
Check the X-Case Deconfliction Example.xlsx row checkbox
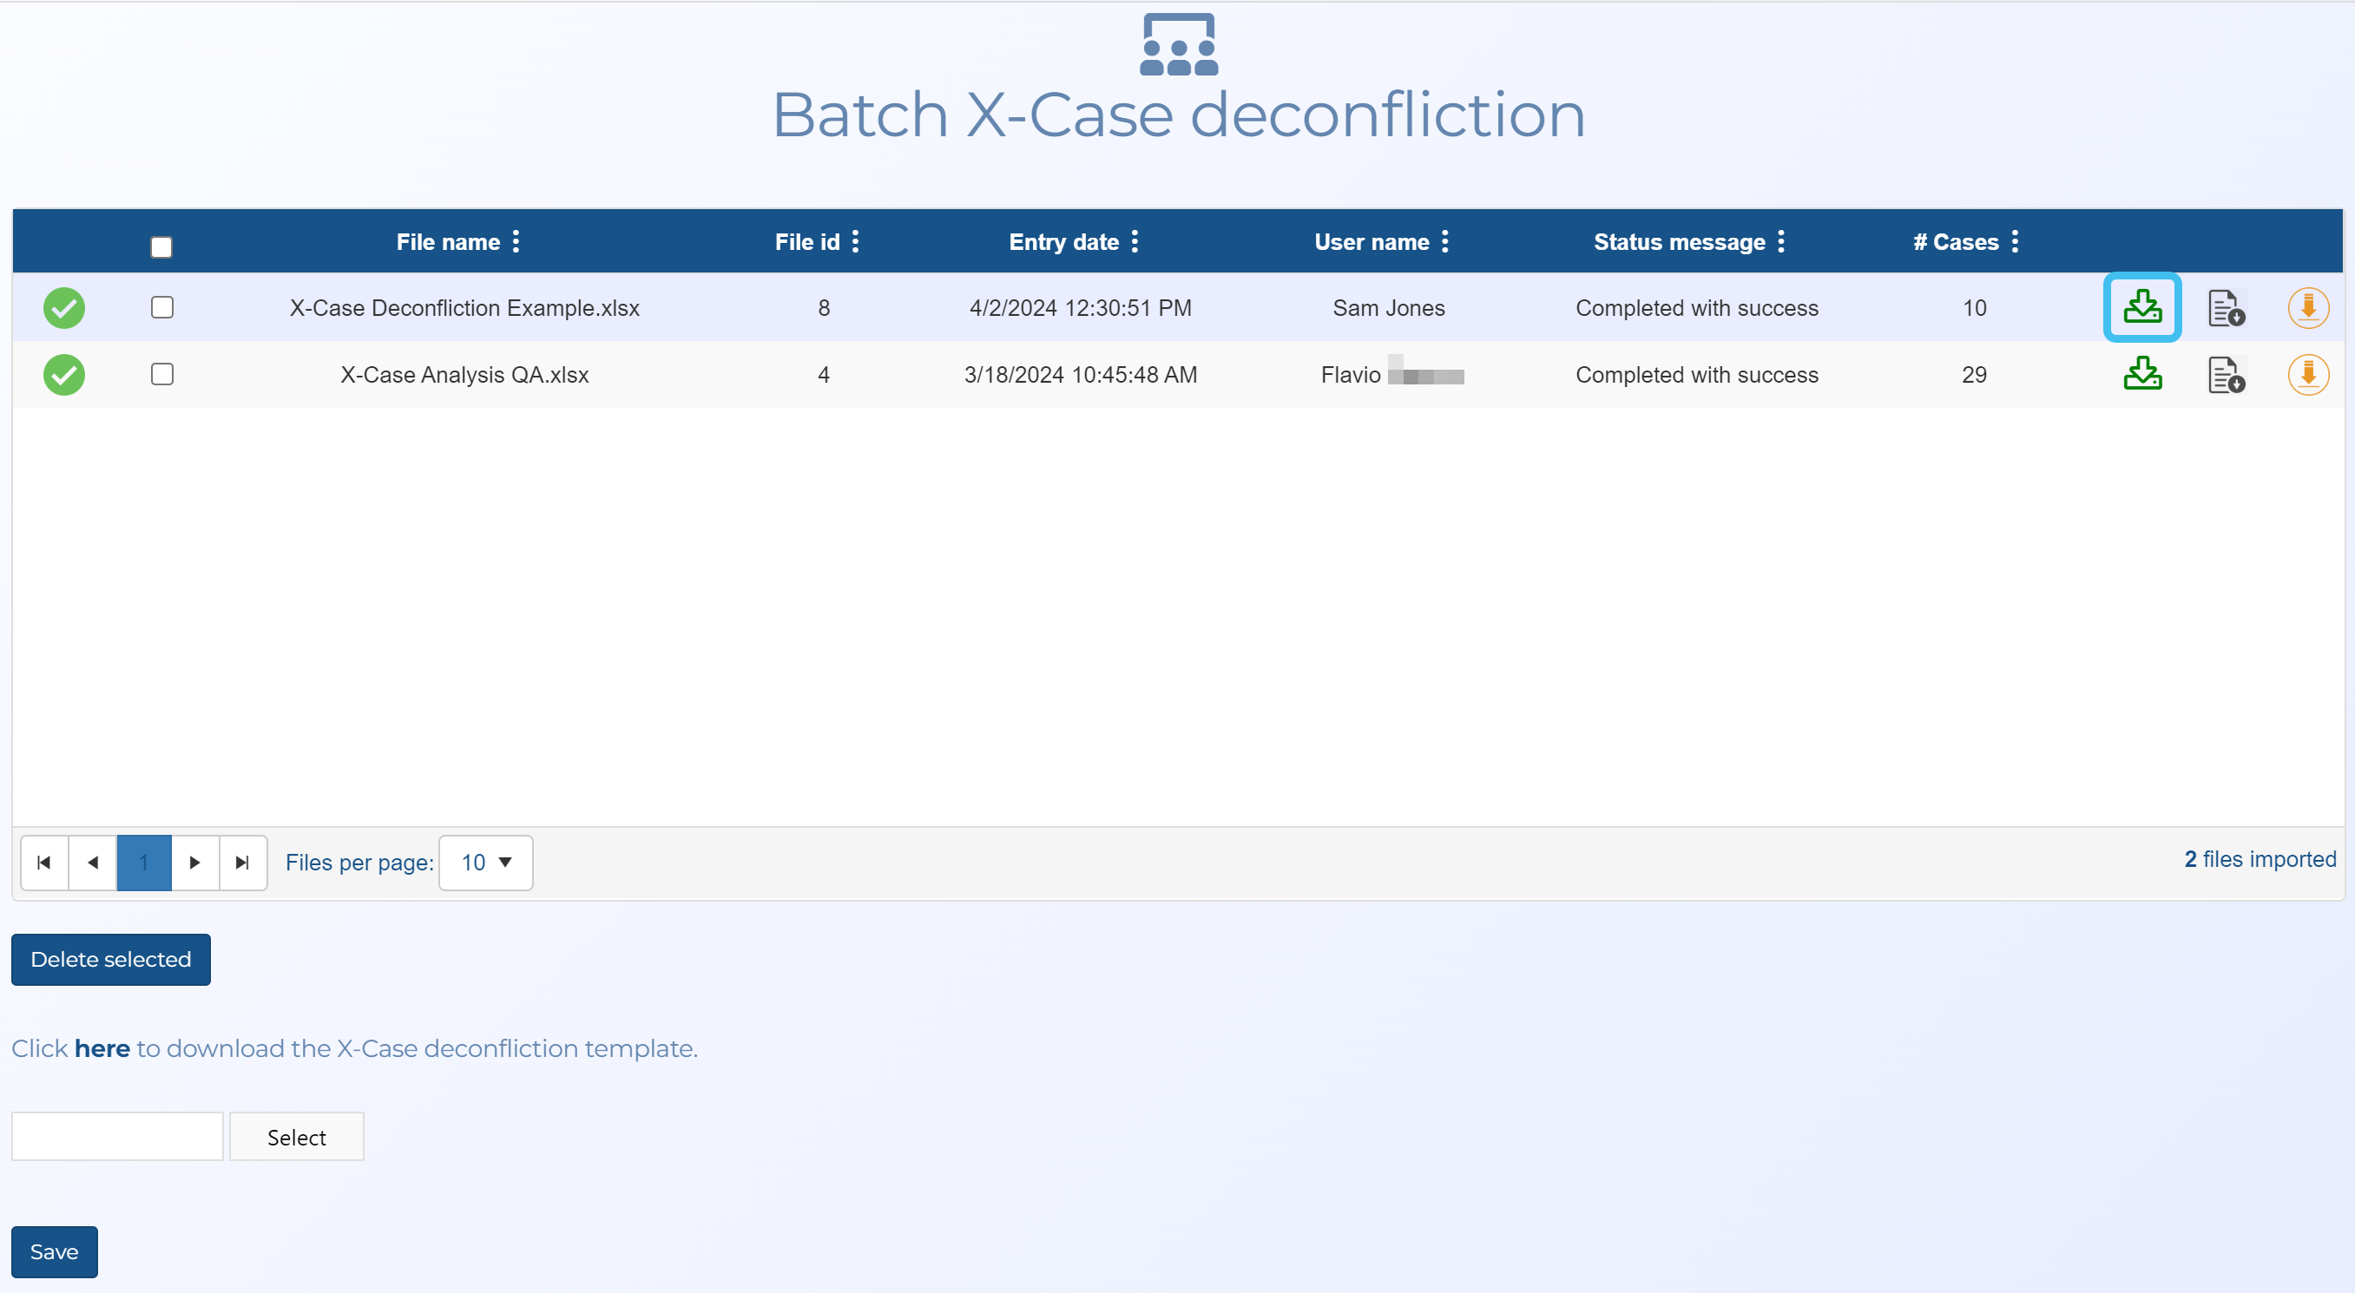click(x=161, y=307)
